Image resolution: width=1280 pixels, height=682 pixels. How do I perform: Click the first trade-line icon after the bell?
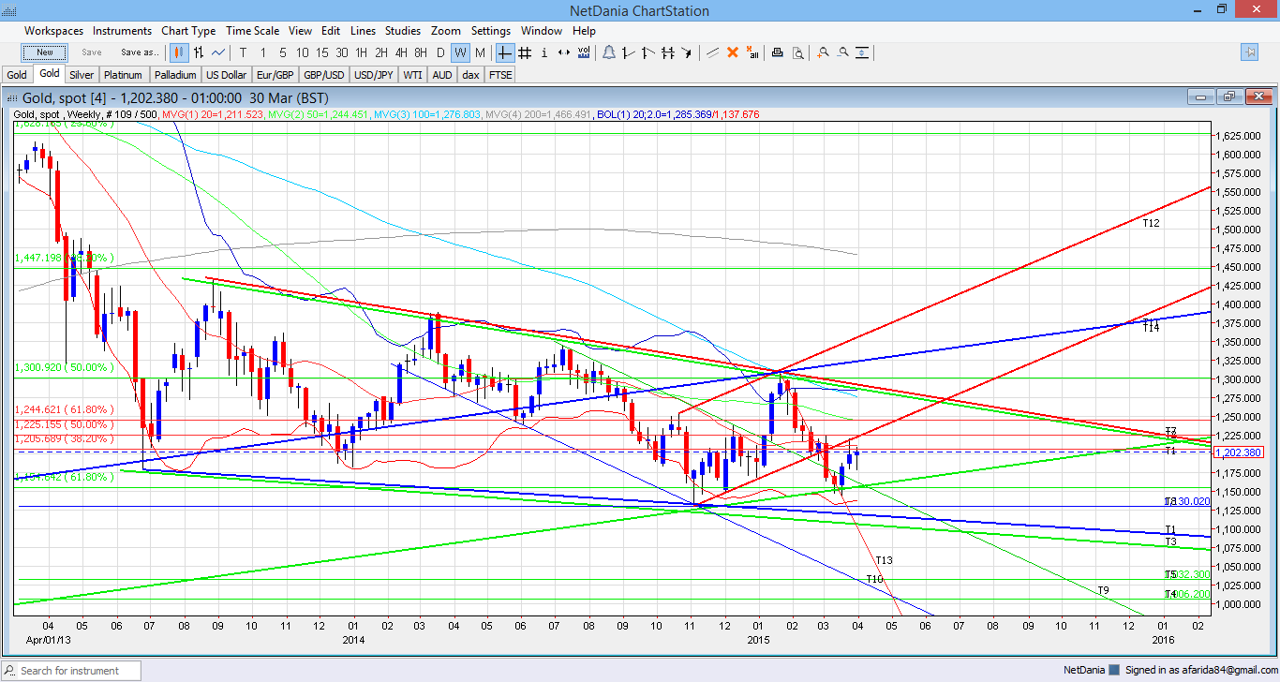click(629, 52)
